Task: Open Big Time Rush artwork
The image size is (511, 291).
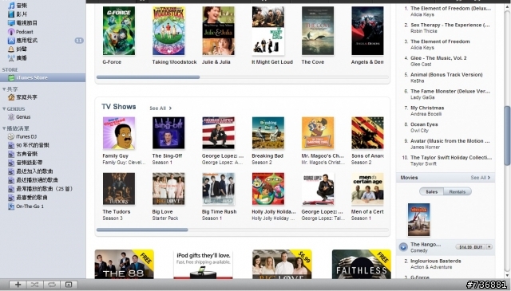Action: click(218, 189)
